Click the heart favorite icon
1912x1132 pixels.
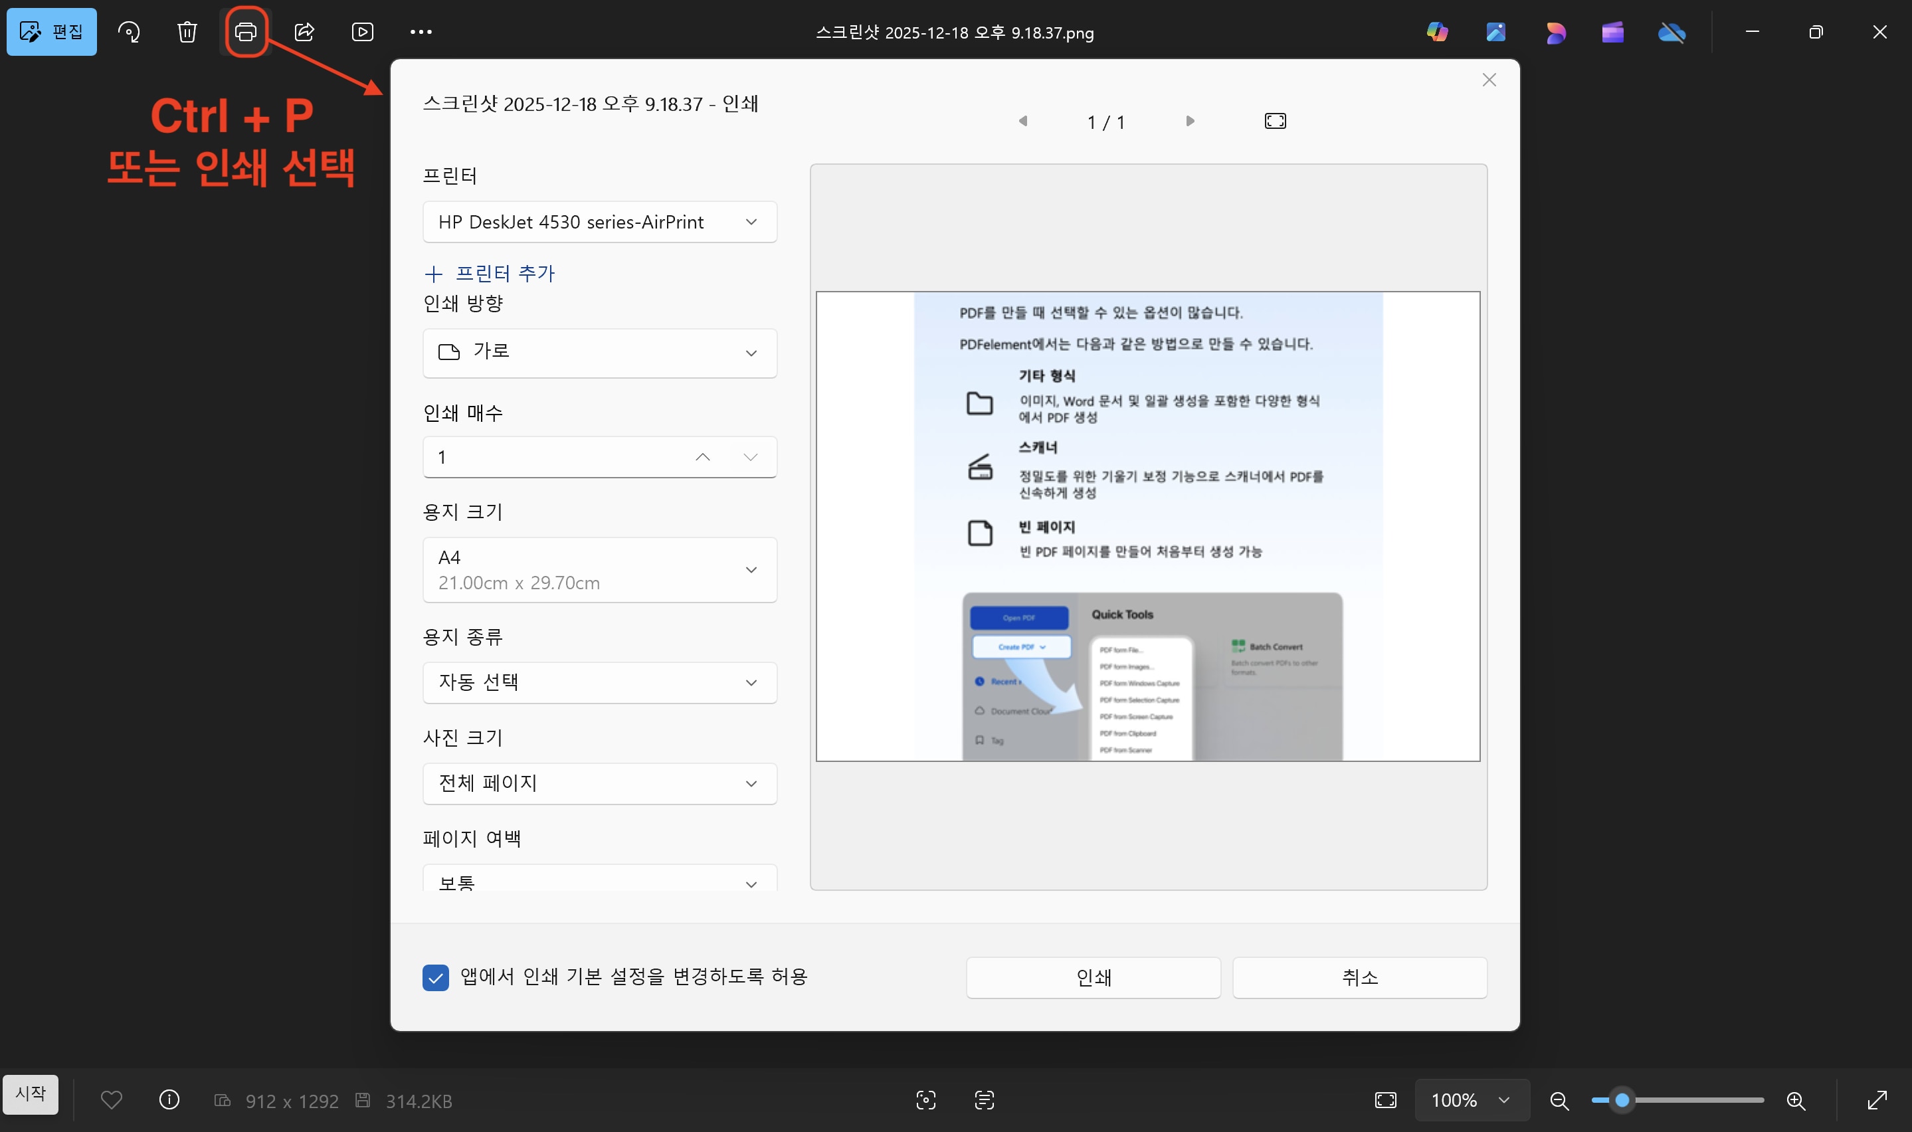pos(112,1100)
